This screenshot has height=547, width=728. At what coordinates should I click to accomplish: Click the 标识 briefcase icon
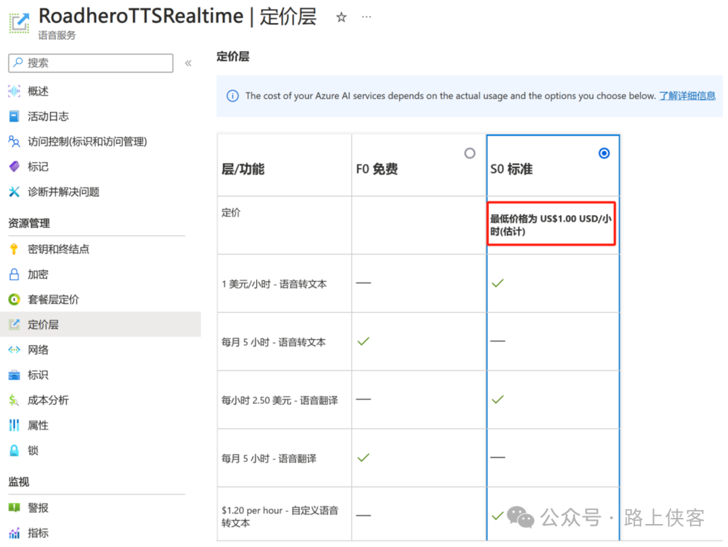14,375
